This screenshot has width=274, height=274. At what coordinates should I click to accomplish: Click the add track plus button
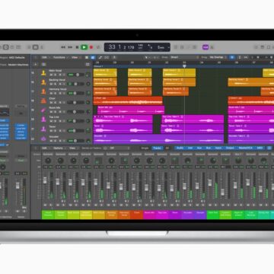[35, 65]
